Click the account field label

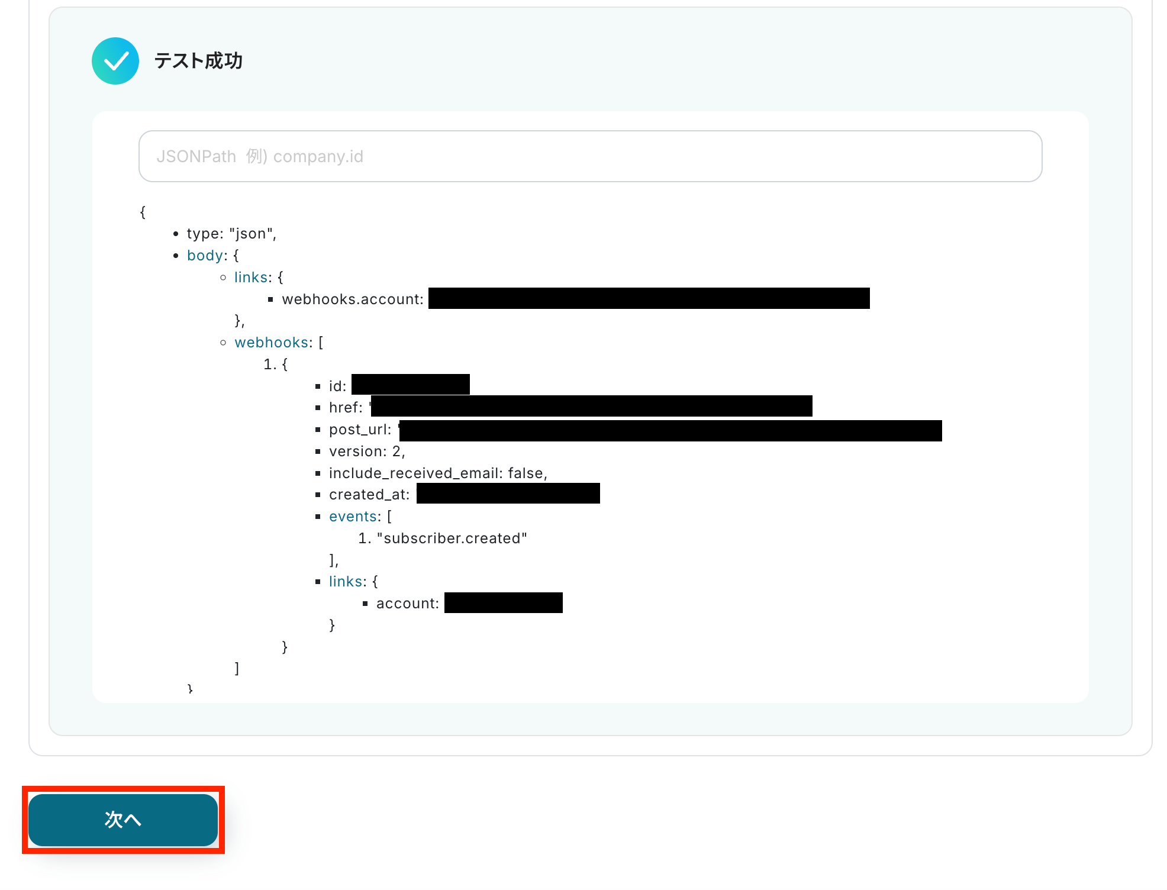pyautogui.click(x=407, y=604)
